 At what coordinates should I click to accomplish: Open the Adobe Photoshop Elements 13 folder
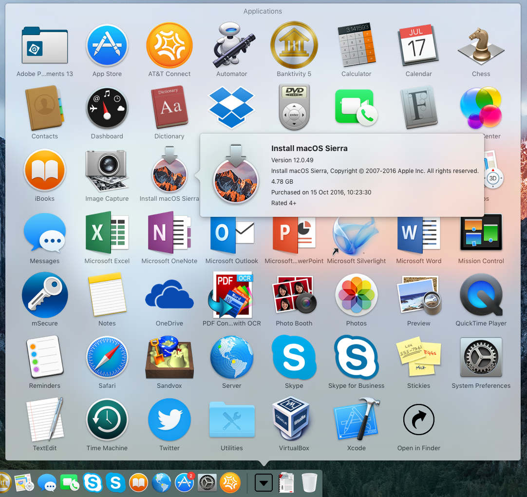coord(45,46)
